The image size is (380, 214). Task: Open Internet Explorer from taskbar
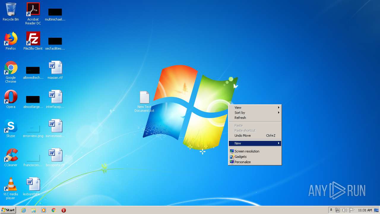tap(23, 210)
